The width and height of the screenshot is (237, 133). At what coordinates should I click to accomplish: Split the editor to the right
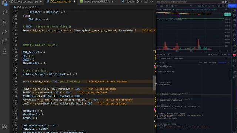tap(146, 1)
